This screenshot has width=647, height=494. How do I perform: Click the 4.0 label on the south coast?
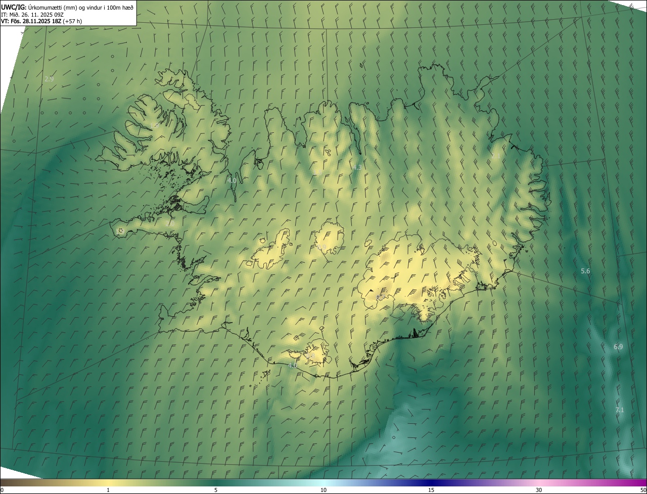click(292, 365)
